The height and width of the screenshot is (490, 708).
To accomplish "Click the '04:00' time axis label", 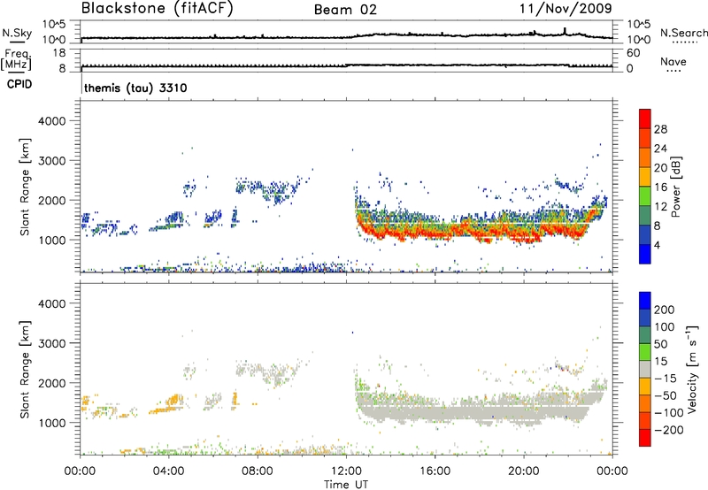I will pyautogui.click(x=169, y=471).
